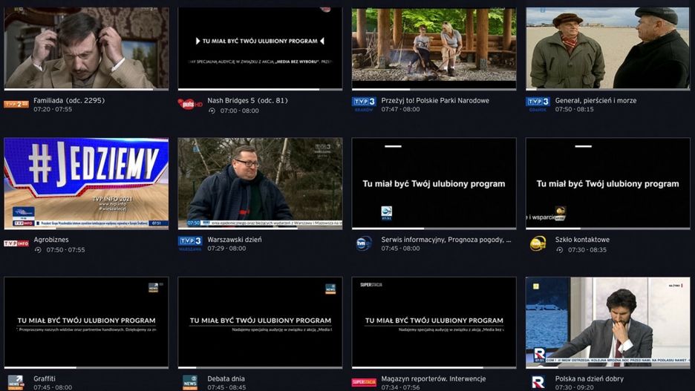Open the Generał, pierścień i morze thumbnail
The image size is (695, 391).
tap(607, 47)
